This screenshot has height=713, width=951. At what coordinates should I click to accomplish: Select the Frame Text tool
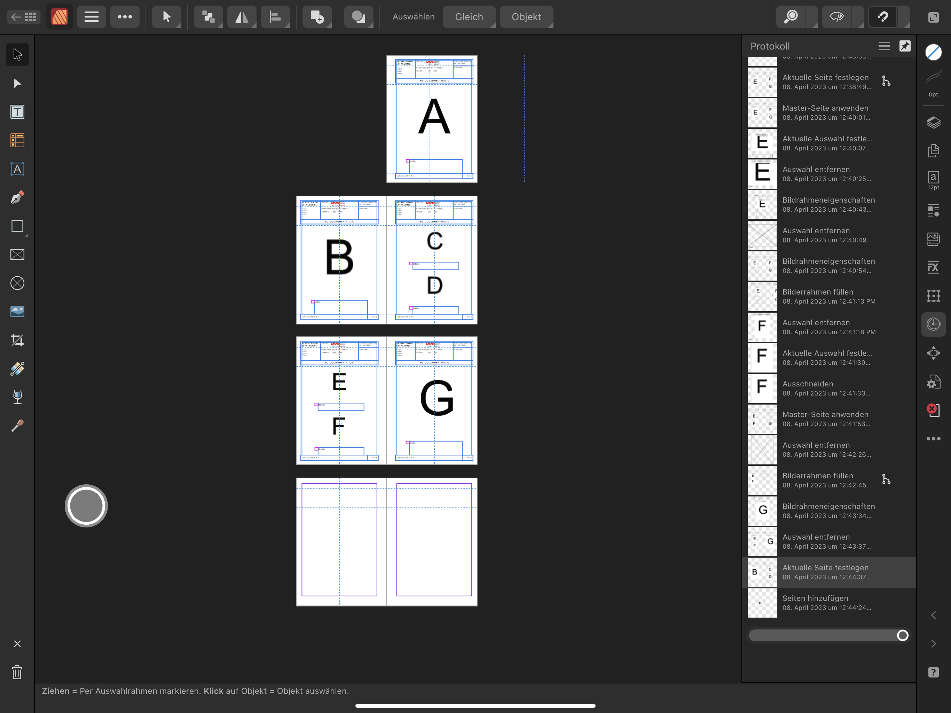pos(17,112)
